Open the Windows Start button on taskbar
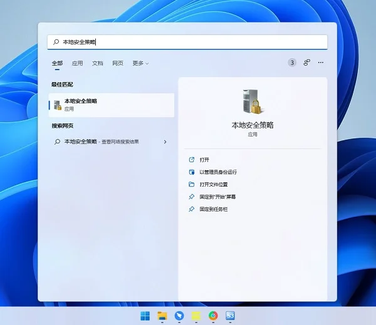This screenshot has height=325, width=376. click(145, 316)
